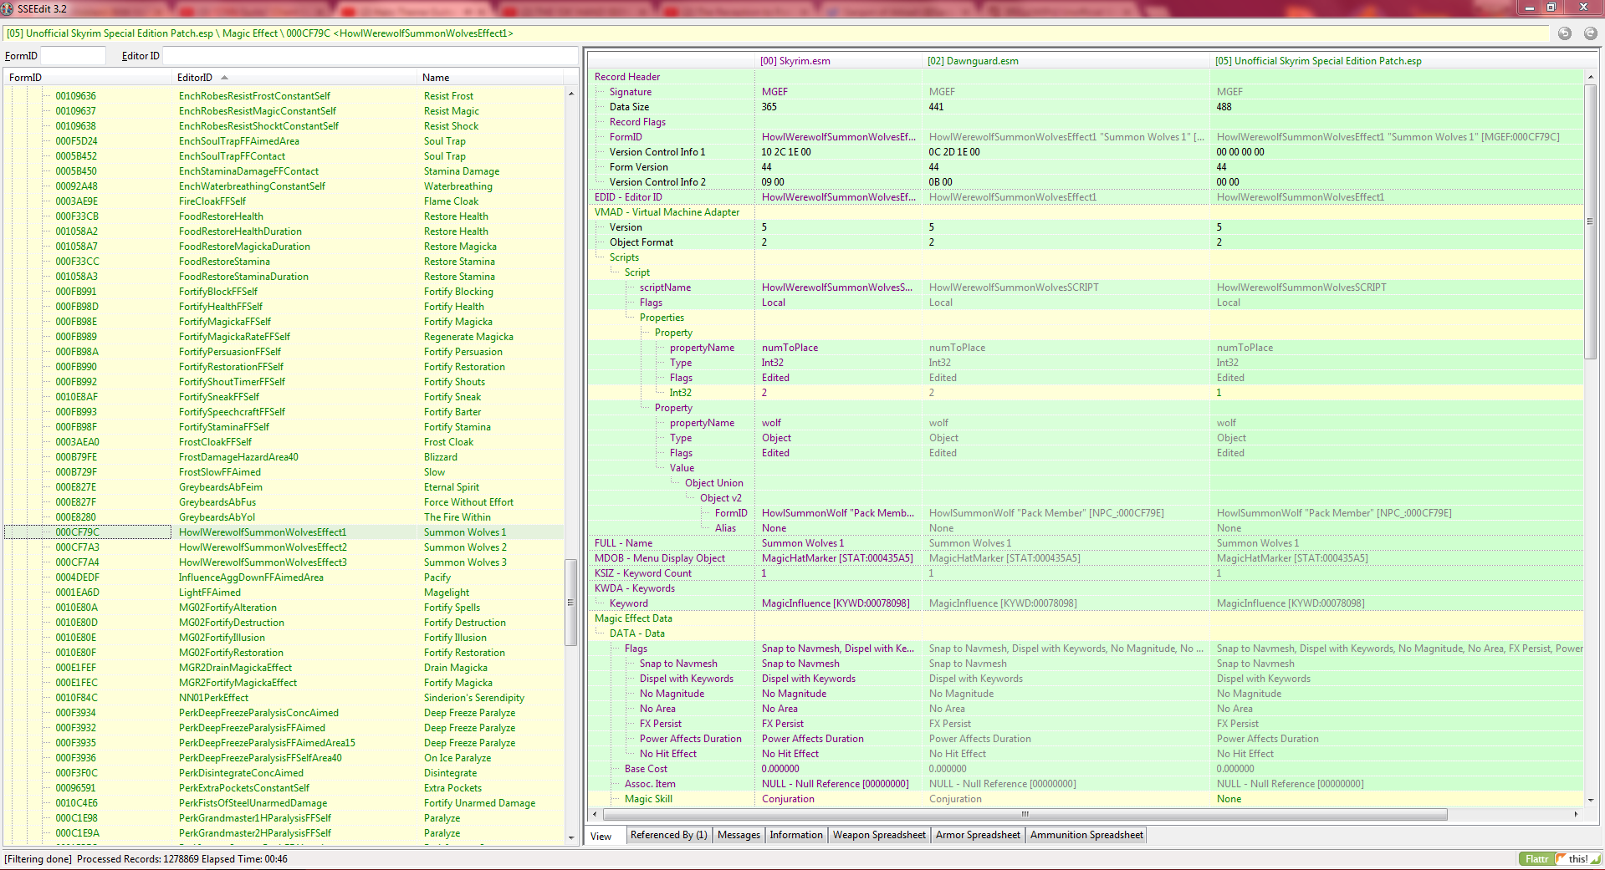
Task: Click the EditorID column sort arrow
Action: tap(224, 78)
